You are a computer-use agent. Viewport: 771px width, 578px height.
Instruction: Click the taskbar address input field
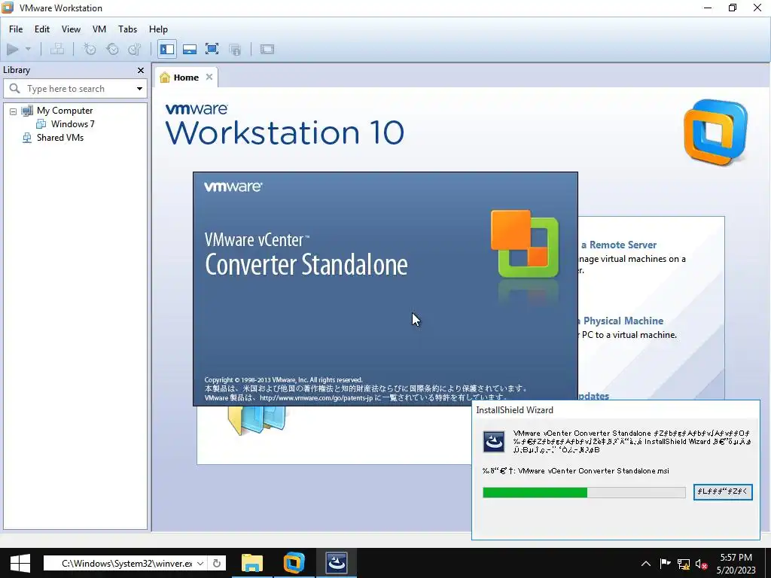coord(126,563)
